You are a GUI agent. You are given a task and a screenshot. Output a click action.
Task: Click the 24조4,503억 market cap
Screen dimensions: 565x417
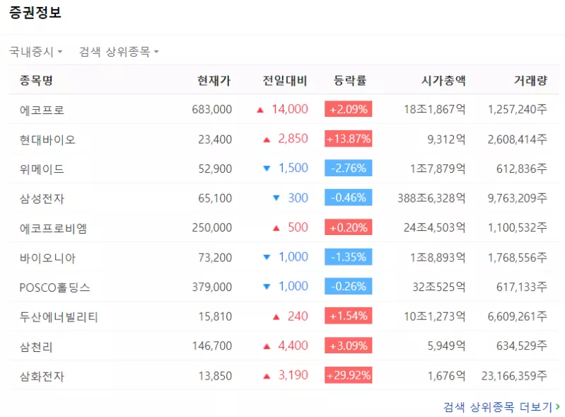tap(435, 228)
